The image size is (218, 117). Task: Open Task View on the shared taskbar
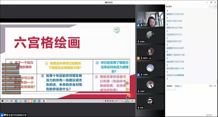click(x=11, y=101)
